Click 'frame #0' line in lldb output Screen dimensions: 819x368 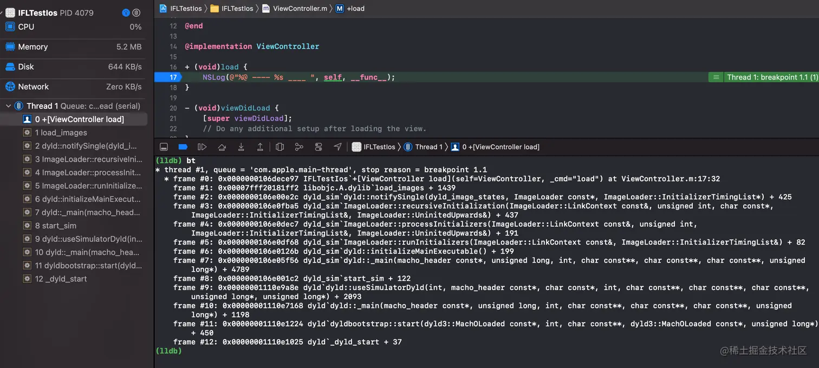point(442,179)
